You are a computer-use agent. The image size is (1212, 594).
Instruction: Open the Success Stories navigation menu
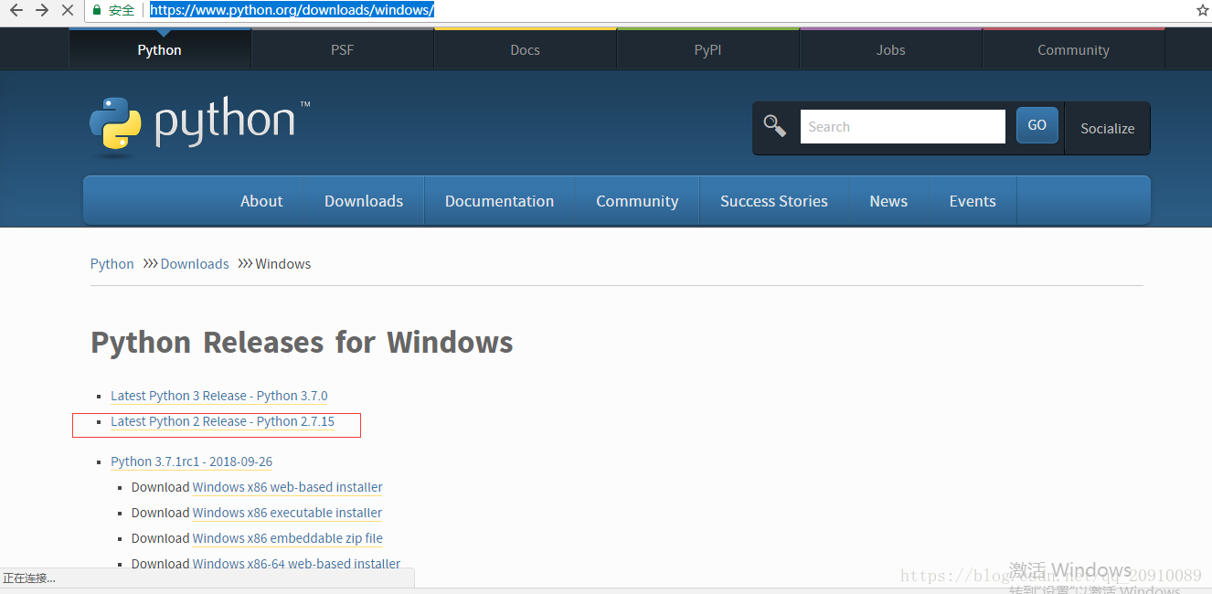click(x=774, y=201)
